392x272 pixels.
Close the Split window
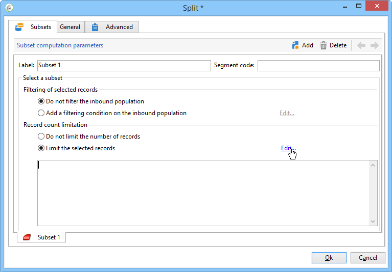coord(377,6)
